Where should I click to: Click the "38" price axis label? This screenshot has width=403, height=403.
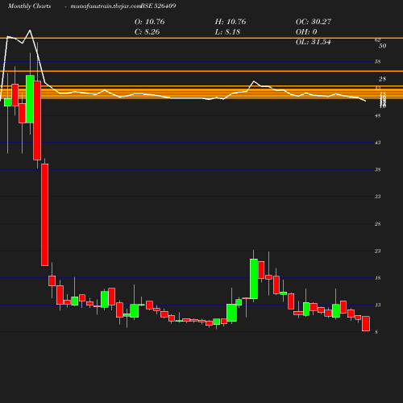click(378, 170)
